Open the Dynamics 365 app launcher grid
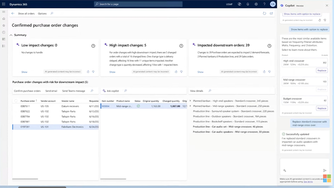This screenshot has height=188, width=334. pos(4,4)
